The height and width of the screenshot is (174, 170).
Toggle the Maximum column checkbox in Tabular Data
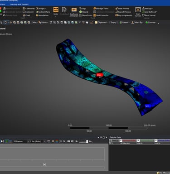point(138,140)
